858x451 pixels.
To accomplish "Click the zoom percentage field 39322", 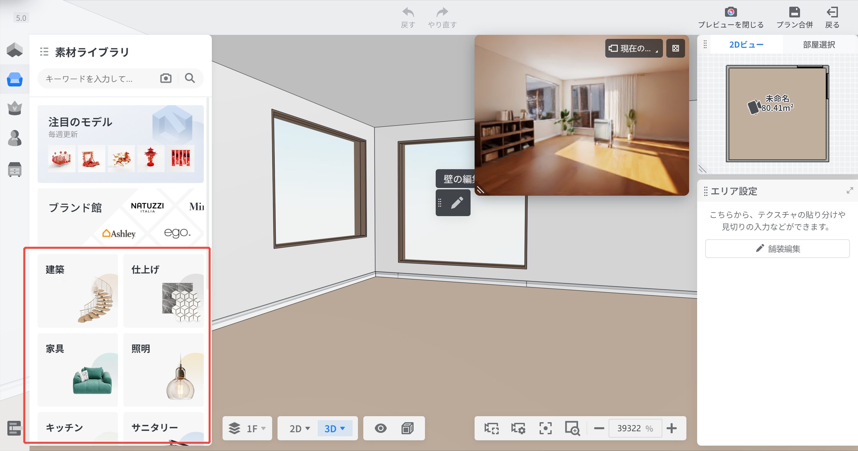I will point(635,428).
